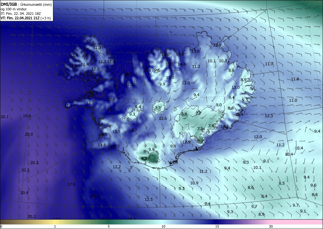This screenshot has width=323, height=229.
Task: Click the map value "15.4"
Action: click(x=85, y=49)
